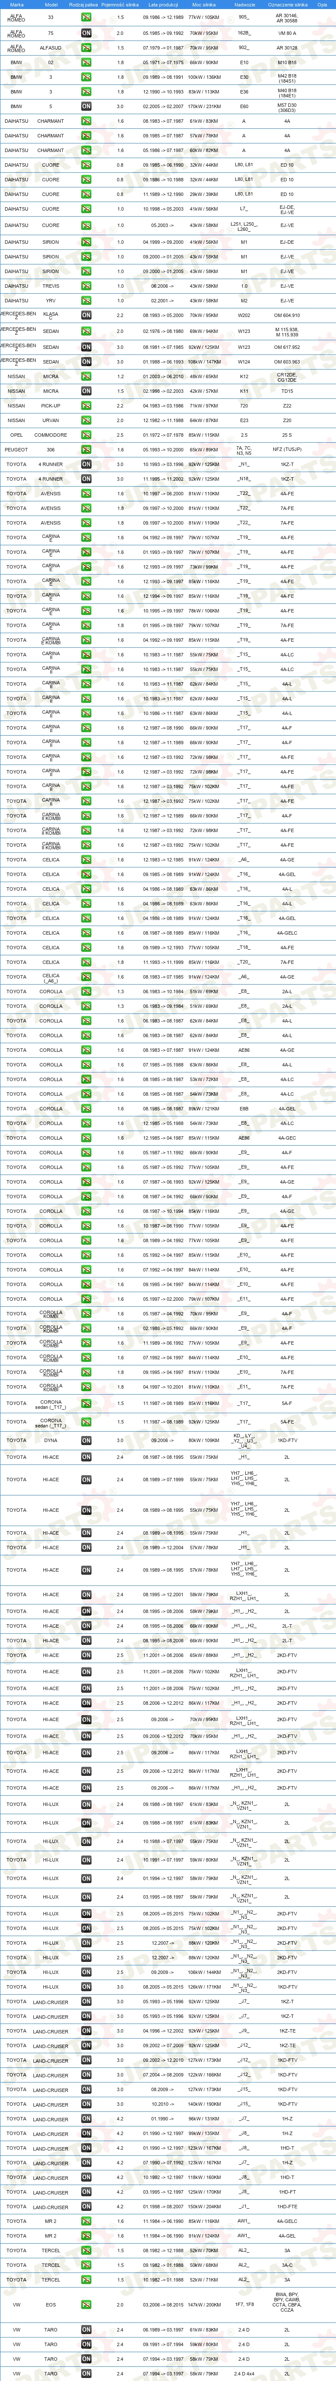Click the Oznaczenie silnika column header
The width and height of the screenshot is (336, 2381).
tap(287, 5)
